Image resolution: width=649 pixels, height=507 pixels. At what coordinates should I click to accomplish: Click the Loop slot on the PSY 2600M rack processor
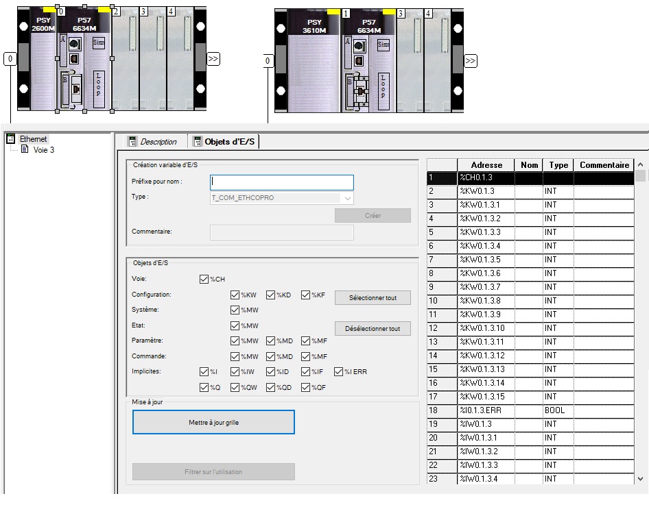pyautogui.click(x=99, y=88)
